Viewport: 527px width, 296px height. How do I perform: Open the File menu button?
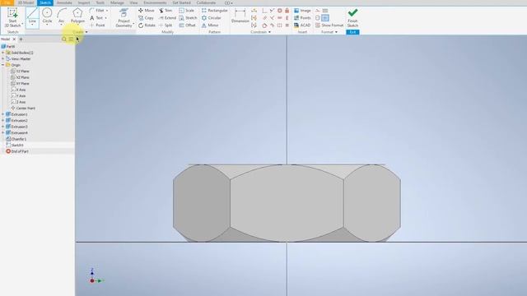click(7, 2)
